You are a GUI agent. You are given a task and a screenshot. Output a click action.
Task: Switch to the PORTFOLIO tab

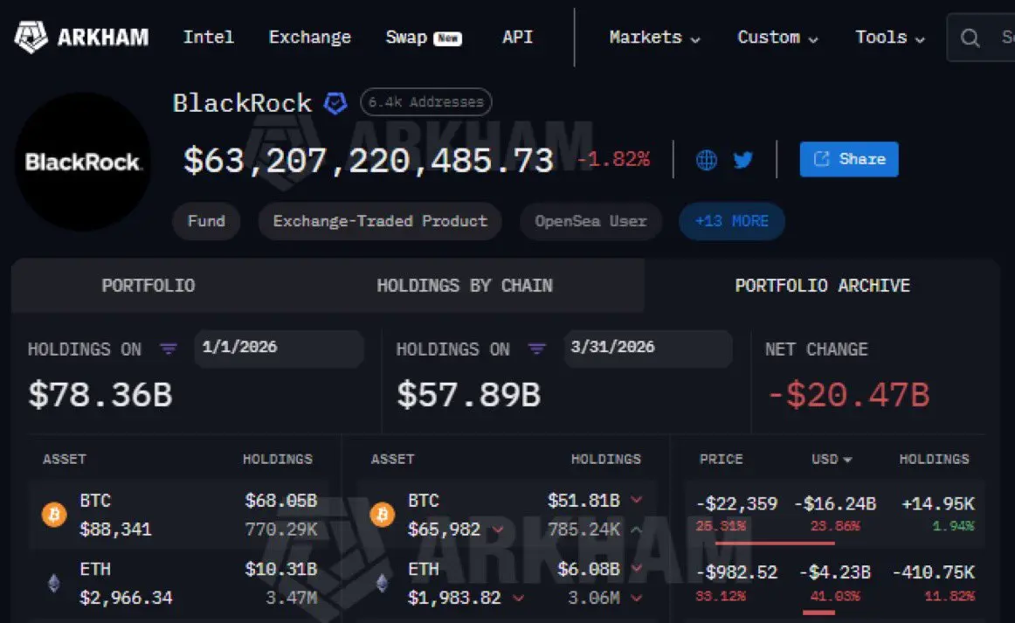[x=148, y=286]
